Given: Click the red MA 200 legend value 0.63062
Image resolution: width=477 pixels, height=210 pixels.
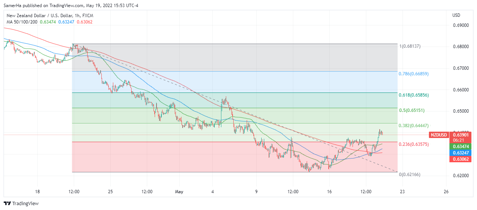Looking at the screenshot, I should [x=84, y=22].
